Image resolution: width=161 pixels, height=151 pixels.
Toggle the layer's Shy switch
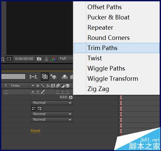pyautogui.click(x=33, y=92)
